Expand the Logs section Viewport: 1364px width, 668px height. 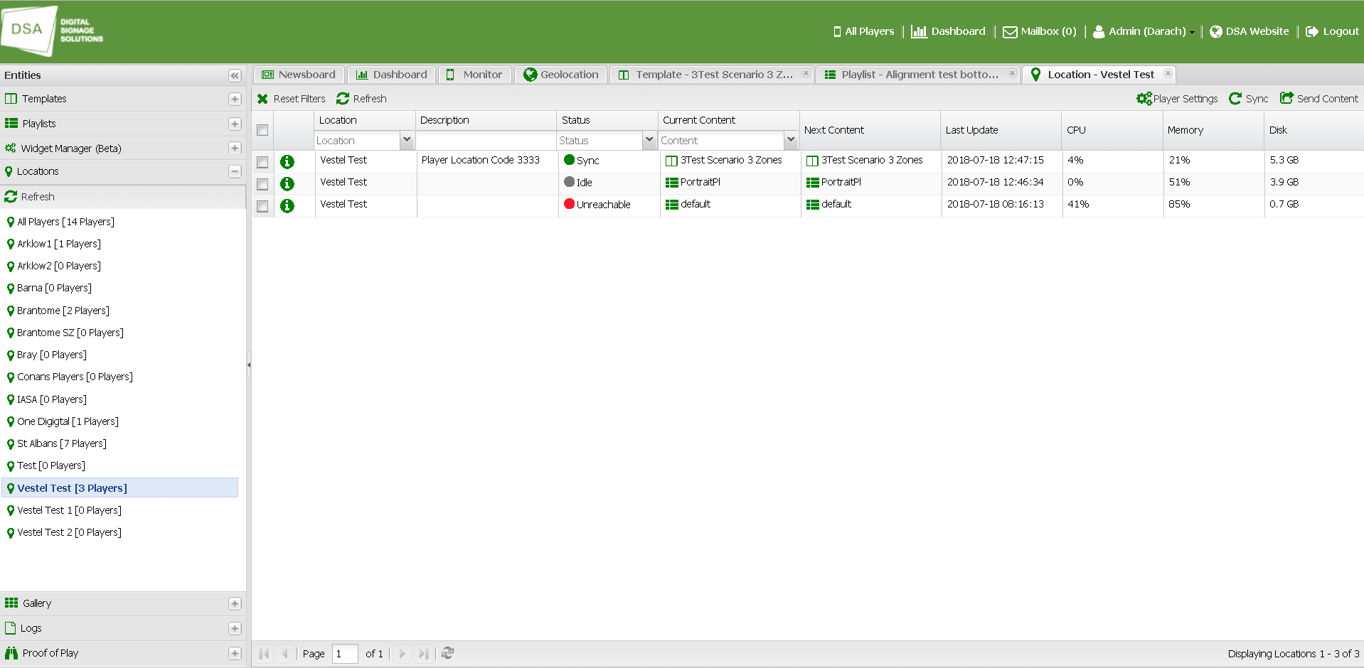[235, 629]
